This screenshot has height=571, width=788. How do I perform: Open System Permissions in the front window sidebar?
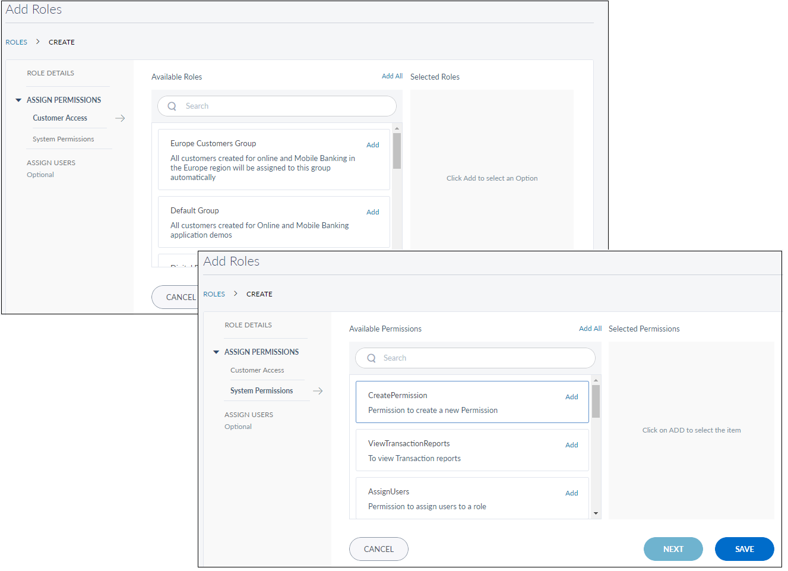coord(261,391)
